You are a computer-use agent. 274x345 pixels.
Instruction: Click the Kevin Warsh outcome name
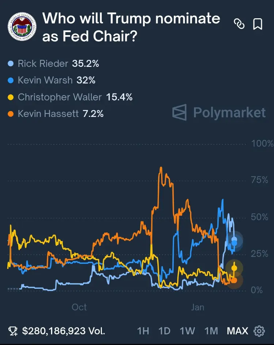(x=46, y=80)
